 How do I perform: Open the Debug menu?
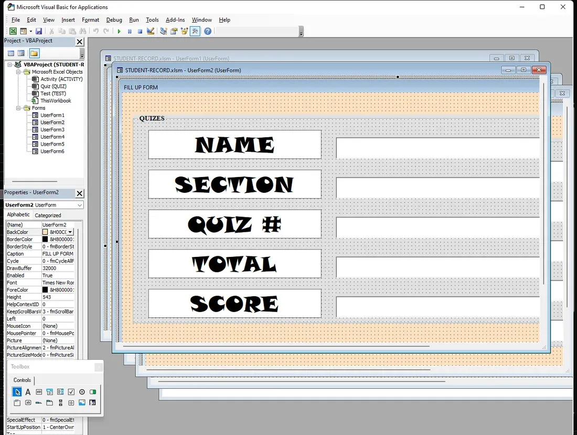pos(114,20)
